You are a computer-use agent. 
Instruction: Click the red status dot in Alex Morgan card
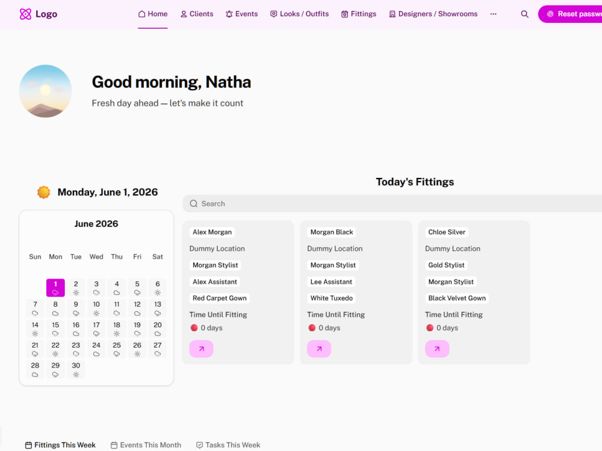point(194,328)
